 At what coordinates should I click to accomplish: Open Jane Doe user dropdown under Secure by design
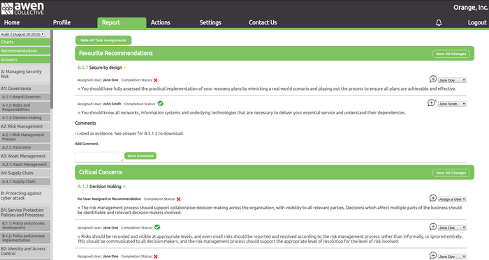click(x=452, y=80)
